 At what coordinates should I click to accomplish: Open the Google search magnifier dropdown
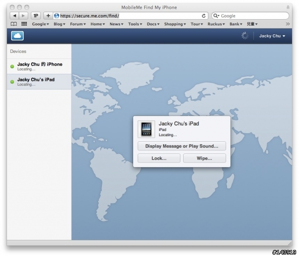pyautogui.click(x=216, y=16)
